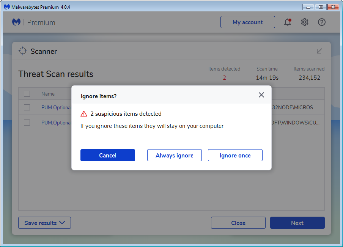The height and width of the screenshot is (247, 343).
Task: Expand the Save results dropdown
Action: (44, 223)
